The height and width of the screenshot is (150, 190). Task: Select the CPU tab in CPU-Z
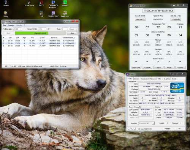[x=130, y=79]
